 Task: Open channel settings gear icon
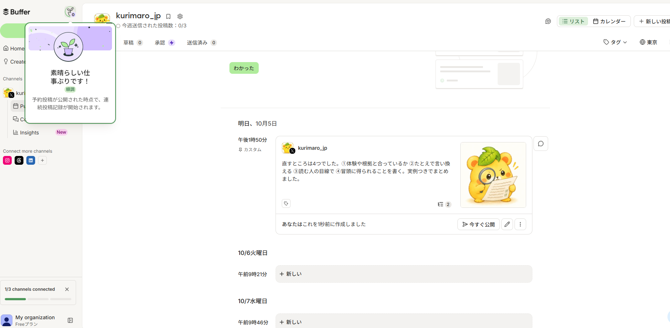tap(180, 16)
